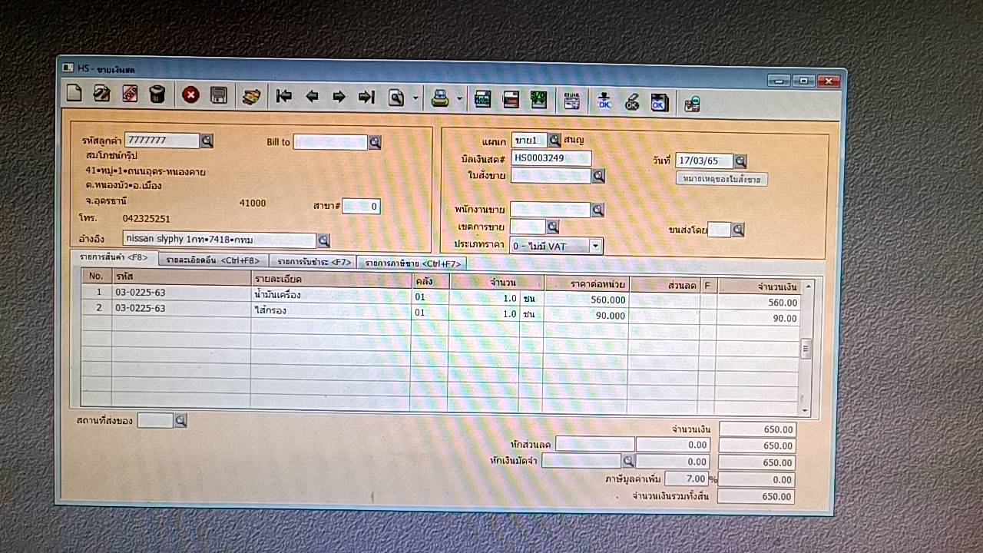Click the search document magnifier toolbar icon
Screen dimensions: 983x553
click(396, 98)
